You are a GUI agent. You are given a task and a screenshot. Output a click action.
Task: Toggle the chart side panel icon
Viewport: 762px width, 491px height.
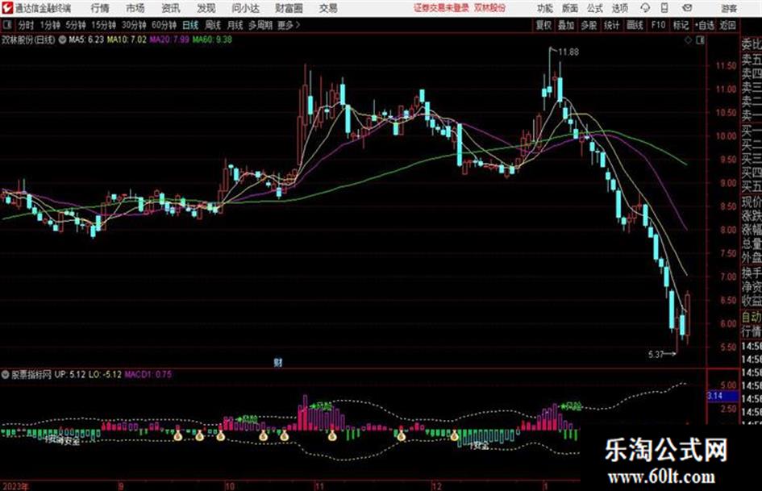click(x=700, y=40)
